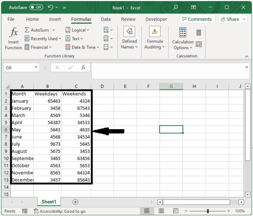Switch to Page Break Preview

pyautogui.click(x=176, y=211)
